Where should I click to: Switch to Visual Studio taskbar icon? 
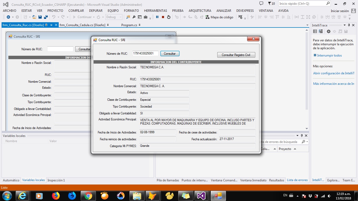(202, 196)
